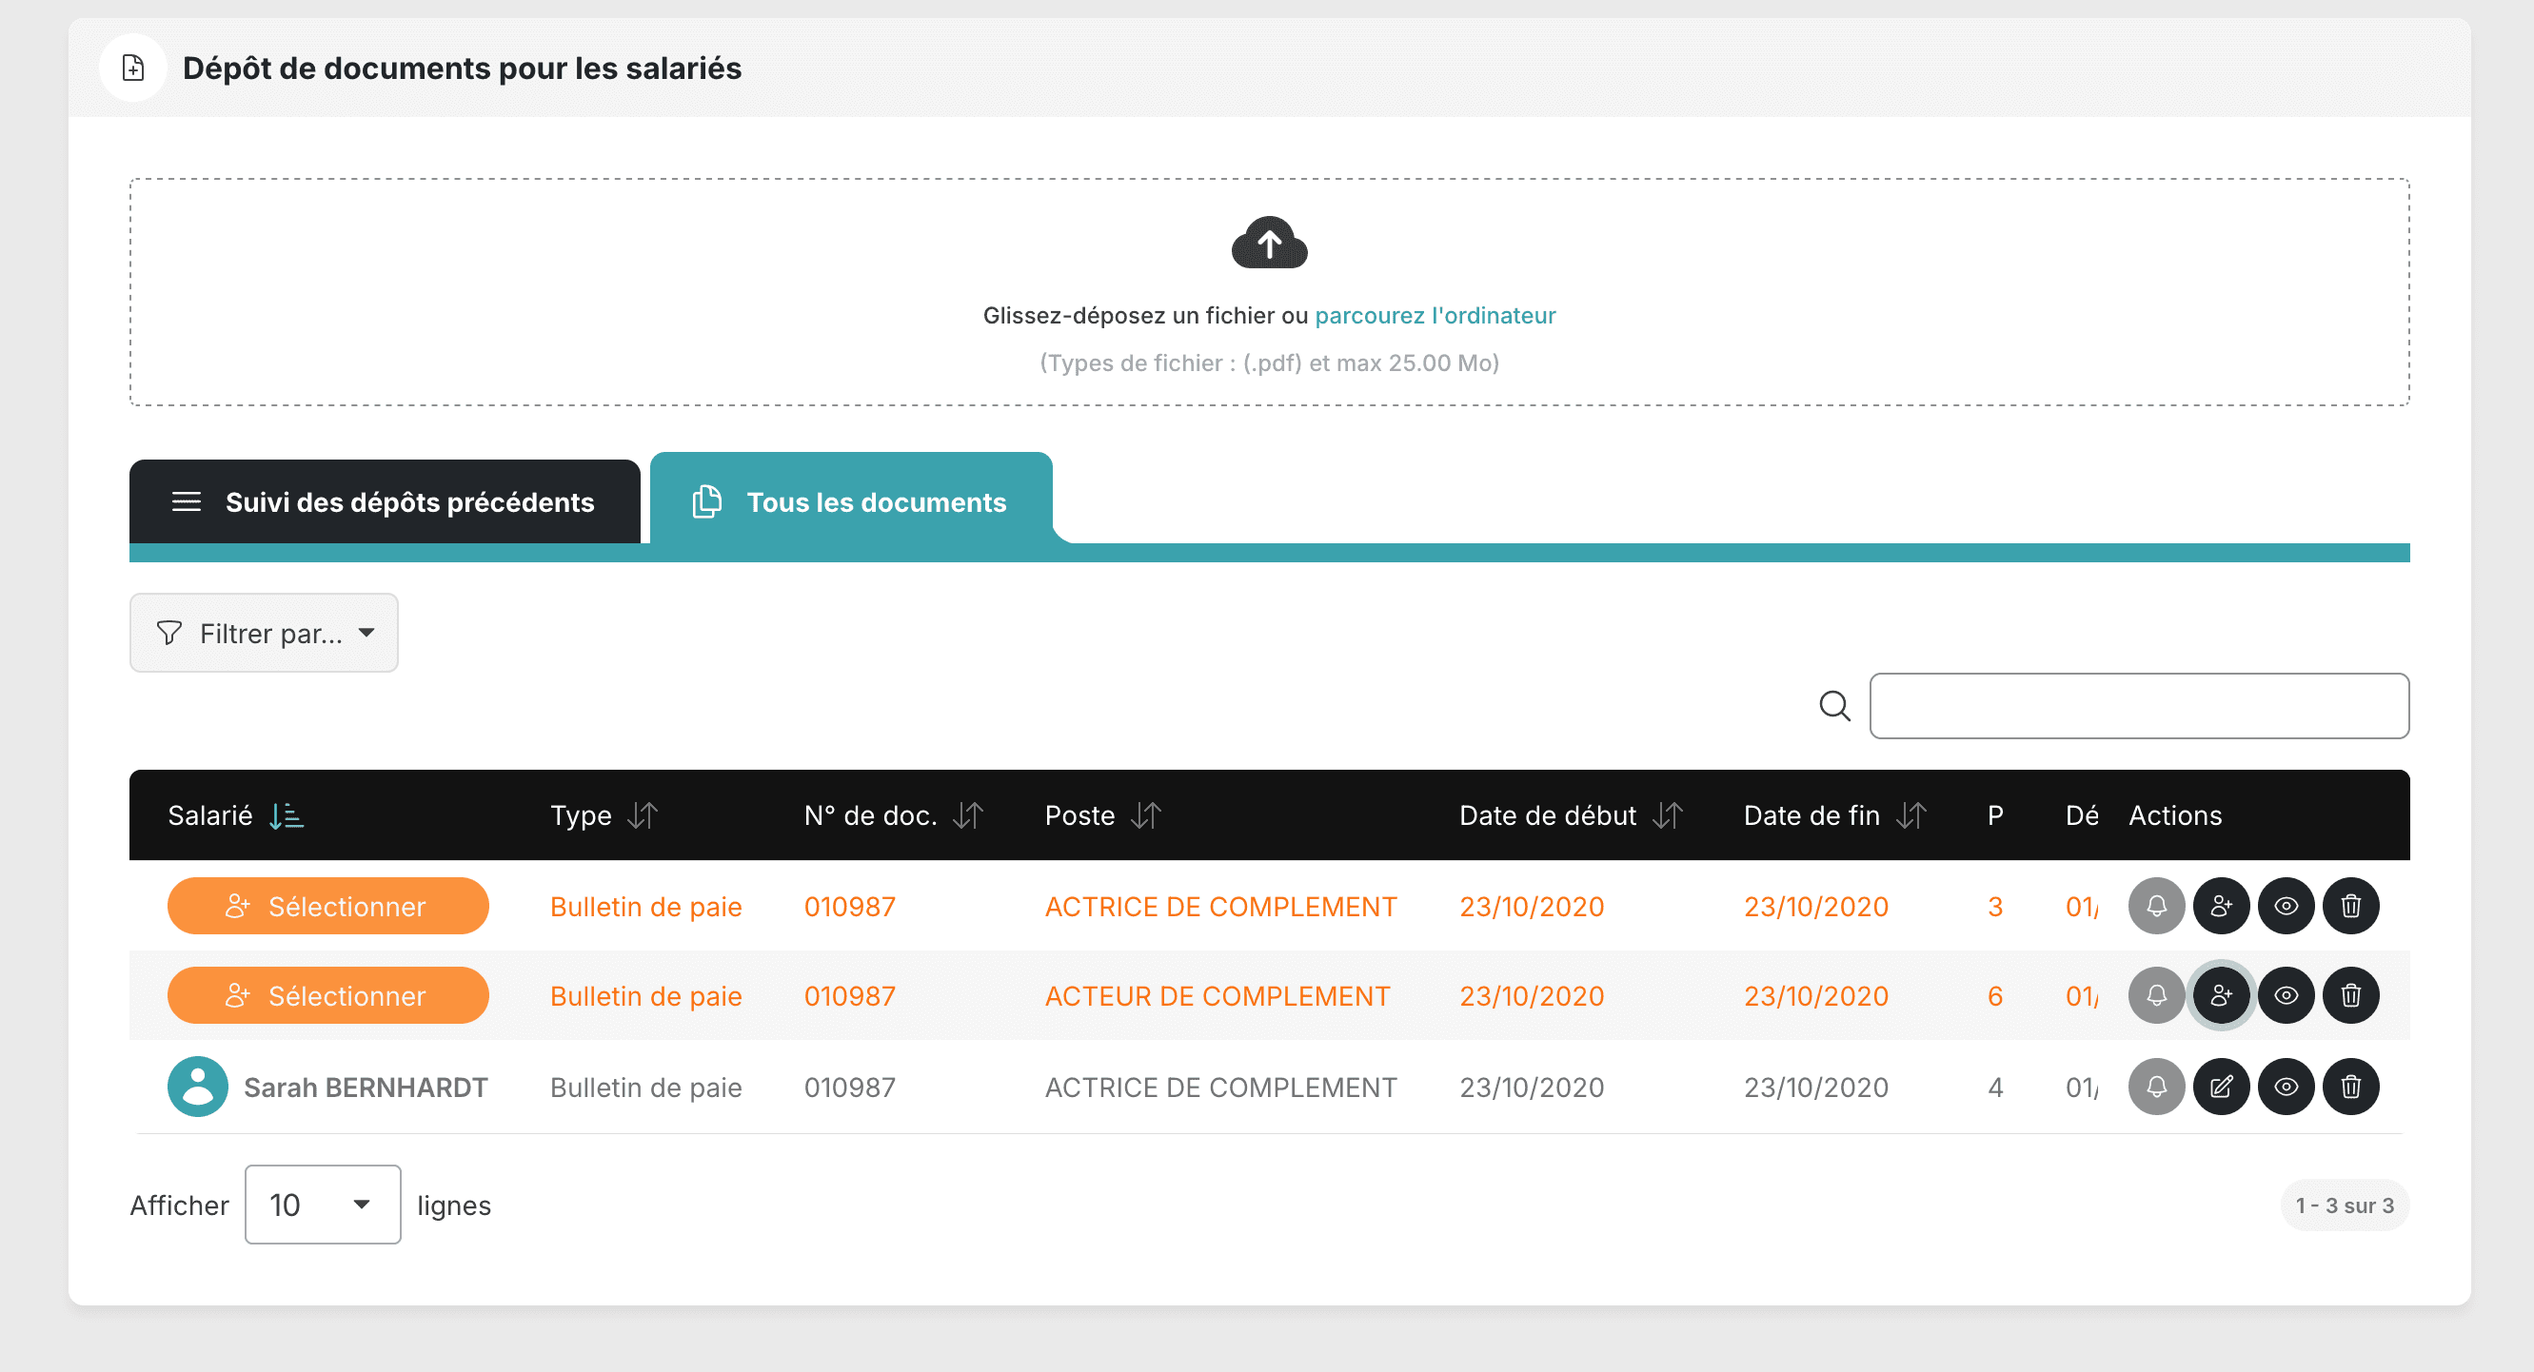Image resolution: width=2534 pixels, height=1372 pixels.
Task: Click Sarah BERNHARDT avatar icon
Action: click(x=198, y=1087)
